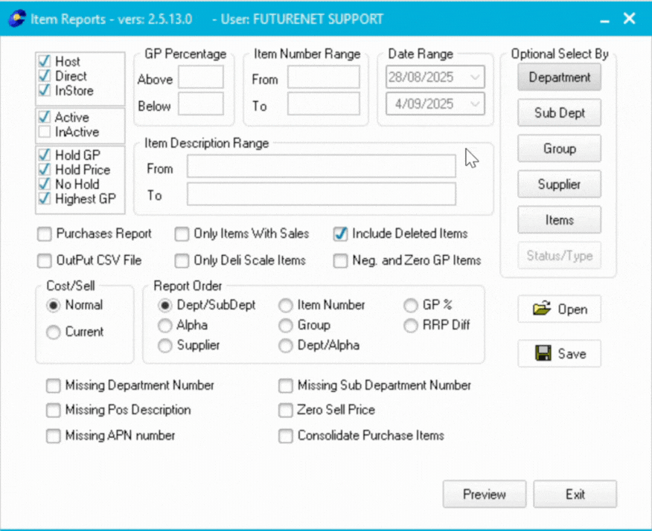The width and height of the screenshot is (652, 531).
Task: Select the GP % report order
Action: 410,305
